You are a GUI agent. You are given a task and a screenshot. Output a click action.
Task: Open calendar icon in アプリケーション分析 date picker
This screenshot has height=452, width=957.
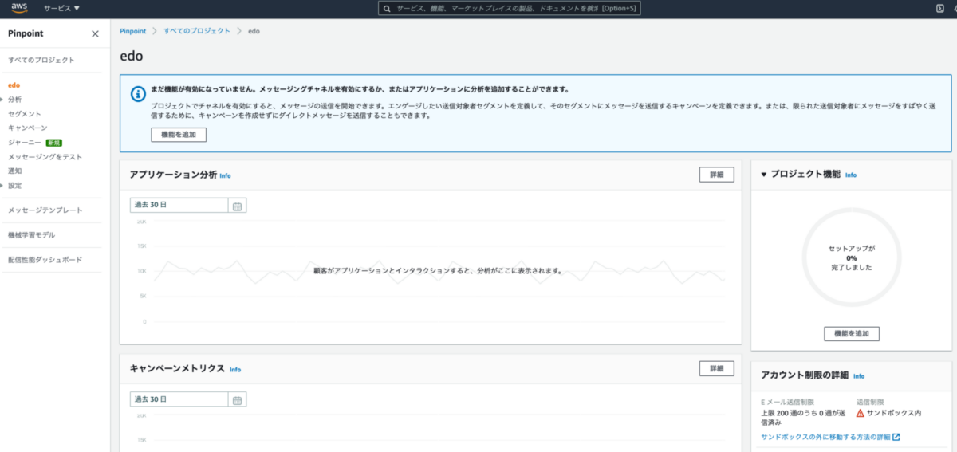pyautogui.click(x=237, y=206)
